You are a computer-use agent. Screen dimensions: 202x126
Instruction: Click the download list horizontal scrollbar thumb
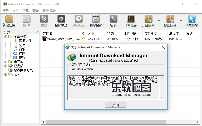coord(106,122)
